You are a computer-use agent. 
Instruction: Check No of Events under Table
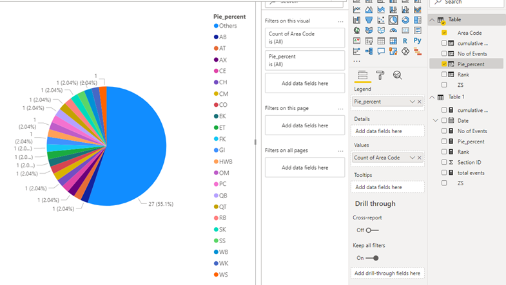pyautogui.click(x=444, y=53)
